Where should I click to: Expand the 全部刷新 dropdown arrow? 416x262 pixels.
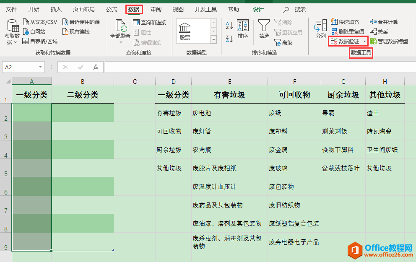121,42
